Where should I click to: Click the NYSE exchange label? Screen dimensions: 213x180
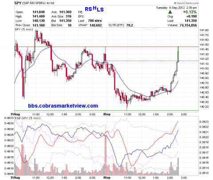pyautogui.click(x=51, y=3)
